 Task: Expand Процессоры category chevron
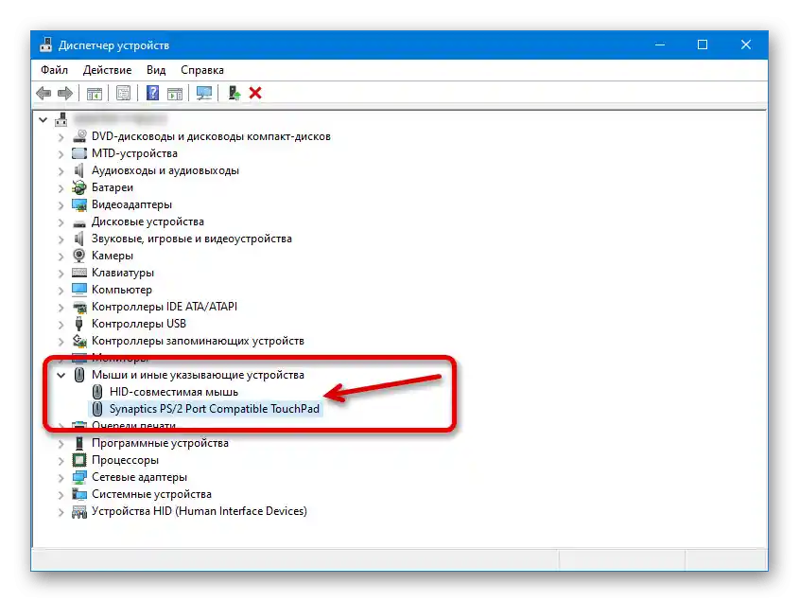point(61,461)
